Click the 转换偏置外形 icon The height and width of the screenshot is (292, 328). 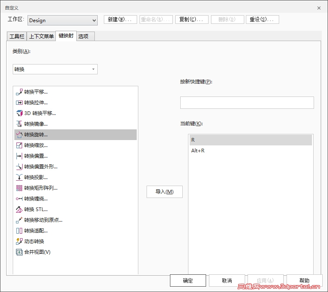[x=19, y=167]
